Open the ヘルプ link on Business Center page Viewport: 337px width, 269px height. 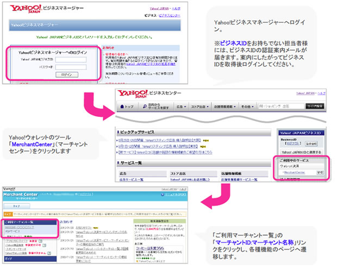pyautogui.click(x=321, y=93)
